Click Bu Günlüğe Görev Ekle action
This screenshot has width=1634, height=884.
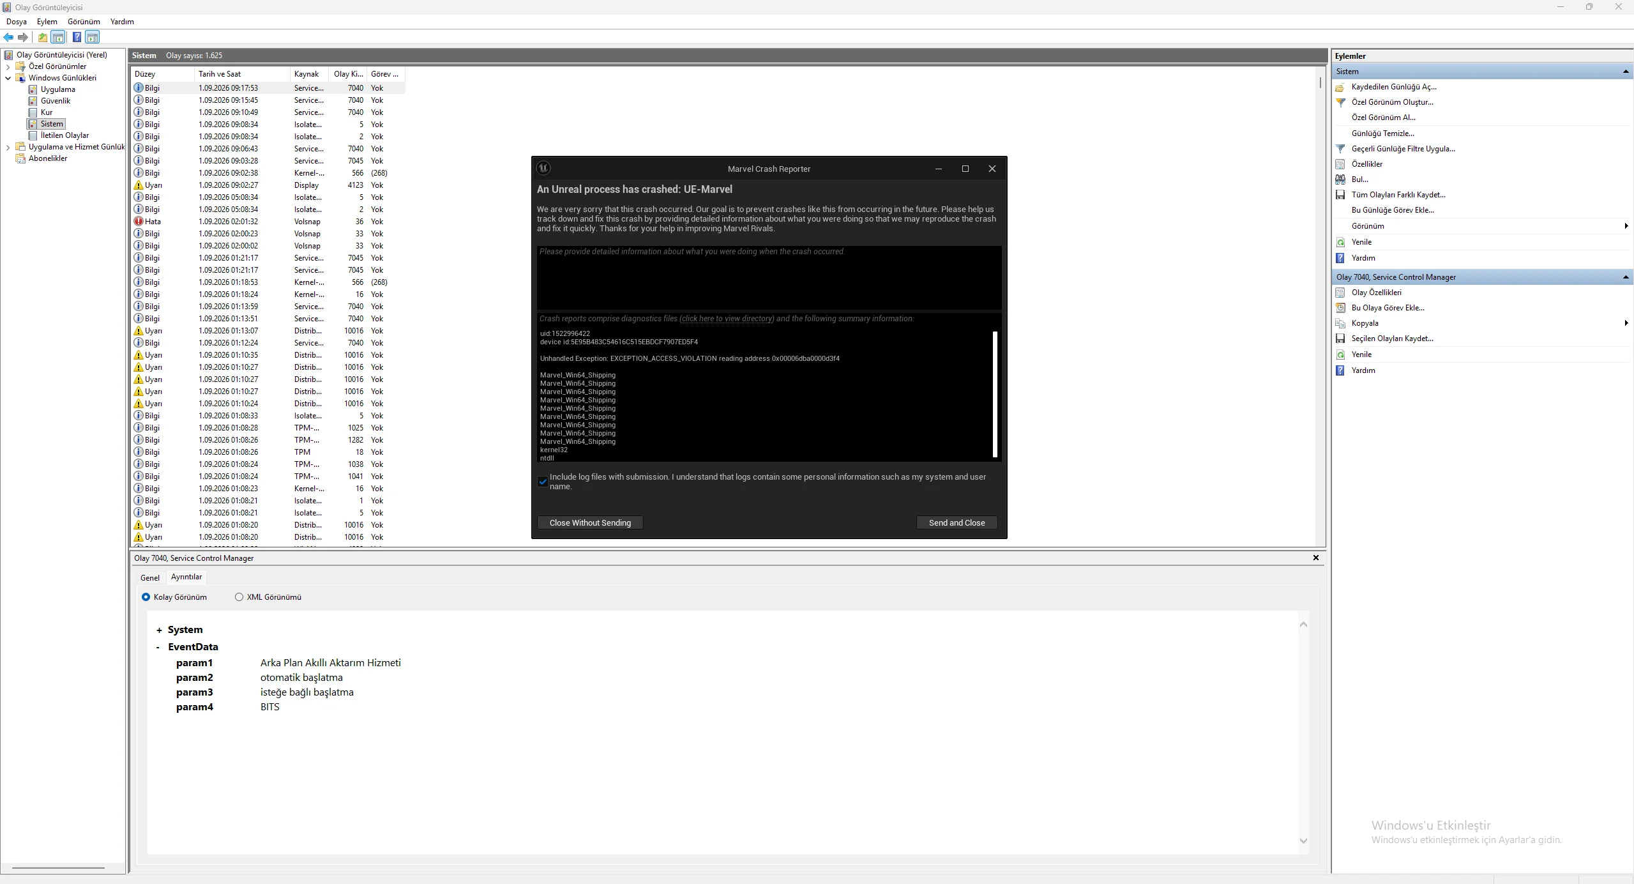tap(1393, 210)
